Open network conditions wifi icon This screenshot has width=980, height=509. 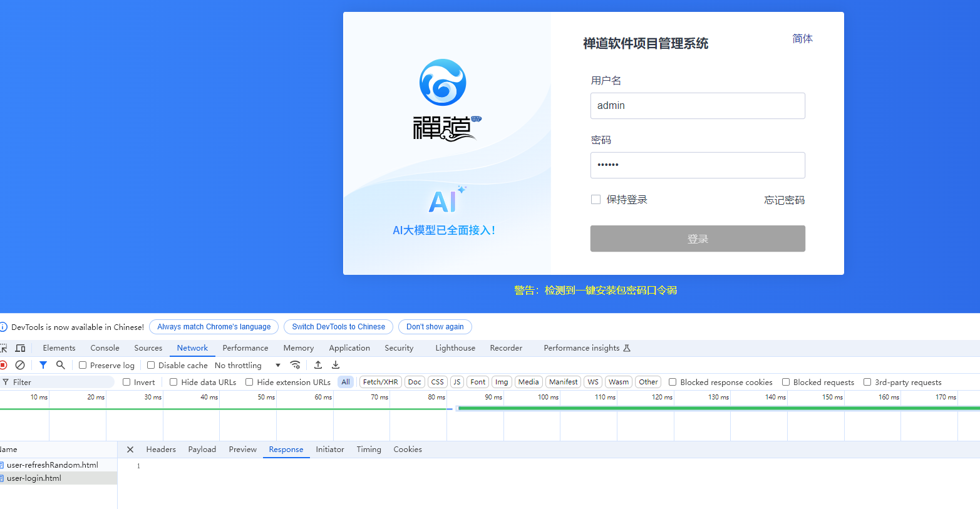295,365
